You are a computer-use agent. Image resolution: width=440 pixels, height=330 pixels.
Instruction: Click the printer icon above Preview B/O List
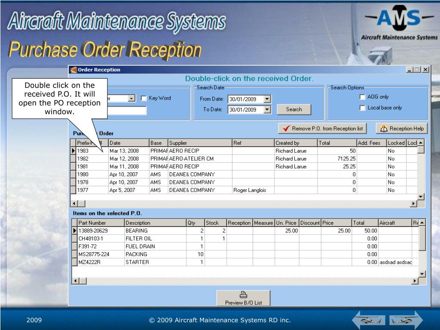click(243, 295)
